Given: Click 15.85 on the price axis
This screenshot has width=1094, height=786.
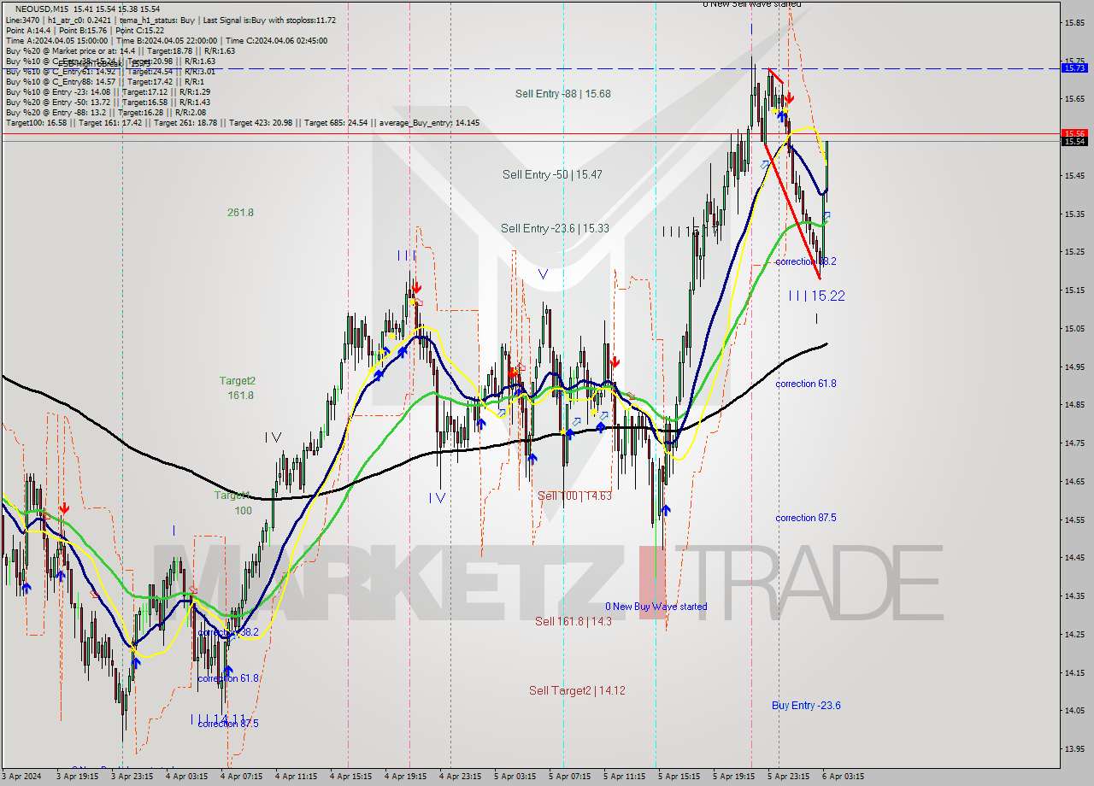Looking at the screenshot, I should point(1074,22).
